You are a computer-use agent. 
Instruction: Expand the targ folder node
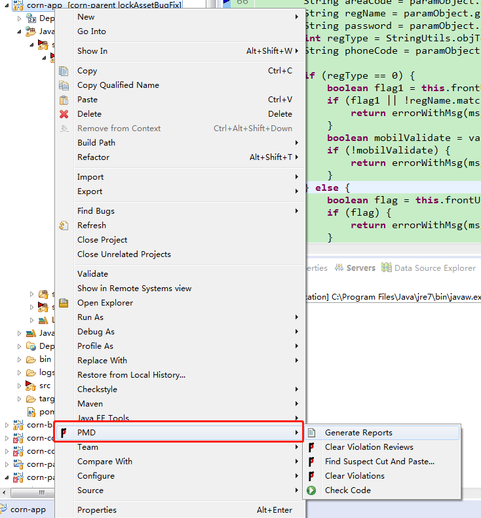(x=19, y=399)
